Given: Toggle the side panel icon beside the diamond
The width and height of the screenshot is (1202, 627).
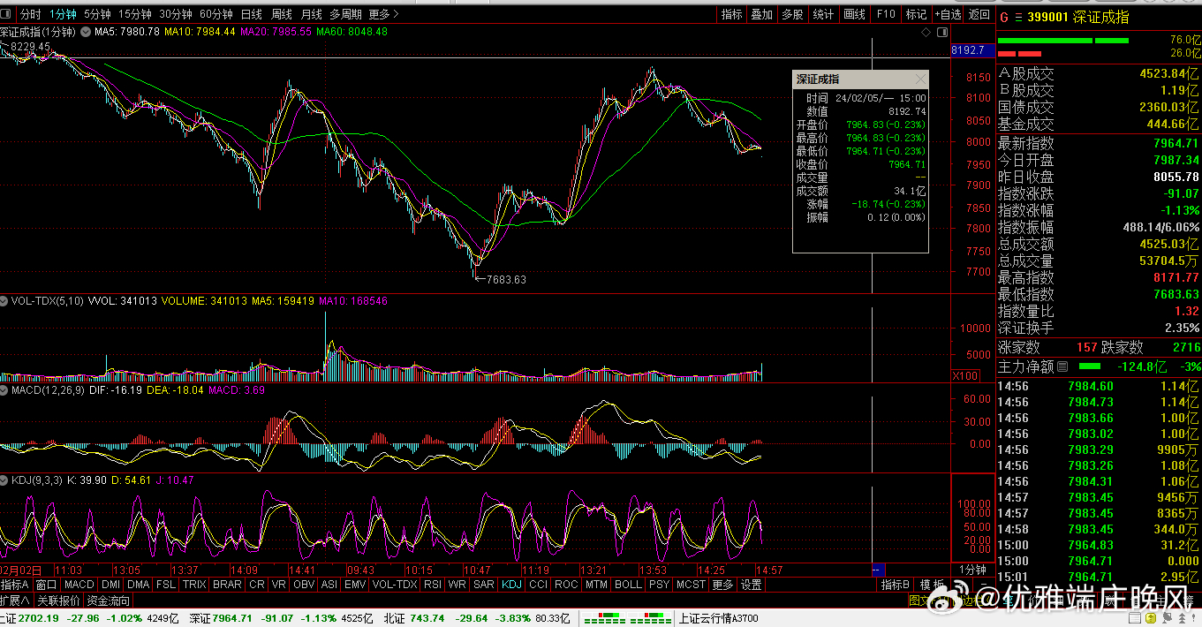Looking at the screenshot, I should 941,32.
